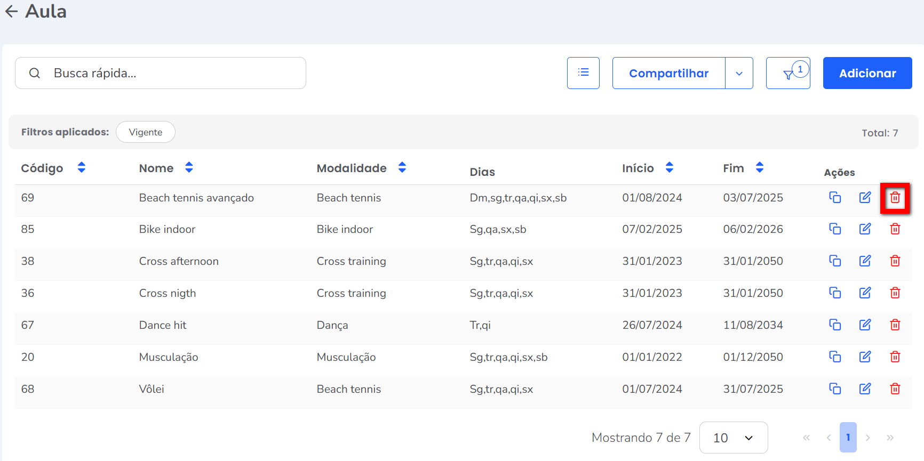Duplicate the Vôlei class
Screen dimensions: 924x461
coord(835,389)
